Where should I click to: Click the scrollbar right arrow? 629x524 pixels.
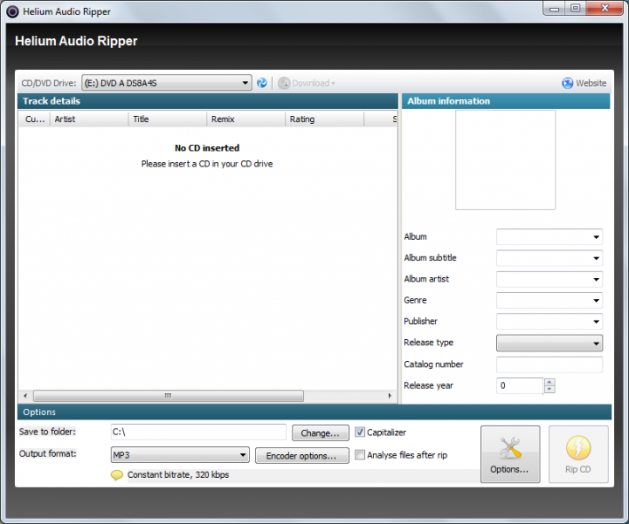(x=390, y=397)
